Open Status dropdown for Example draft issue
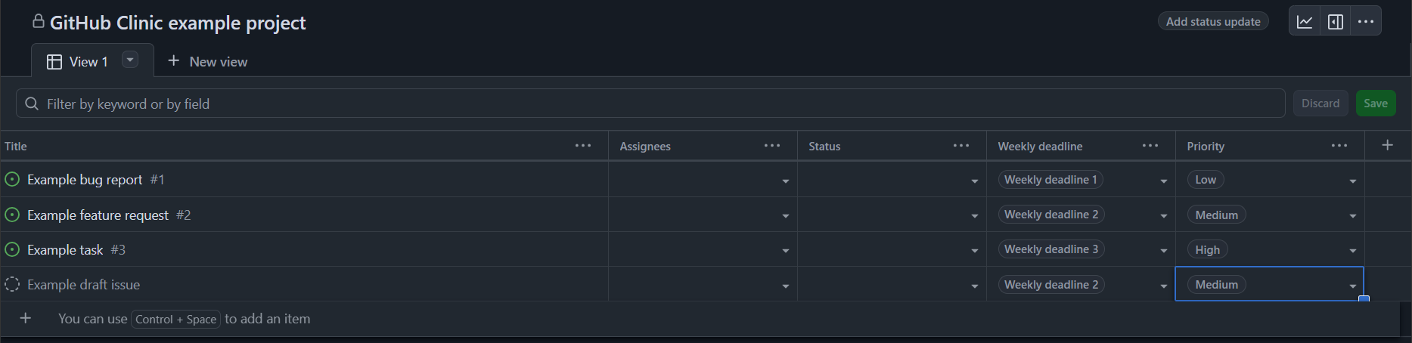1412x343 pixels. point(975,286)
